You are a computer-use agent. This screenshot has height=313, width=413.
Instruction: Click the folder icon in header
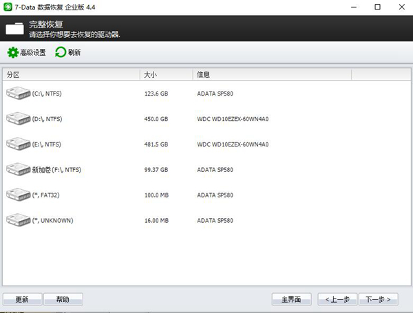click(x=14, y=28)
